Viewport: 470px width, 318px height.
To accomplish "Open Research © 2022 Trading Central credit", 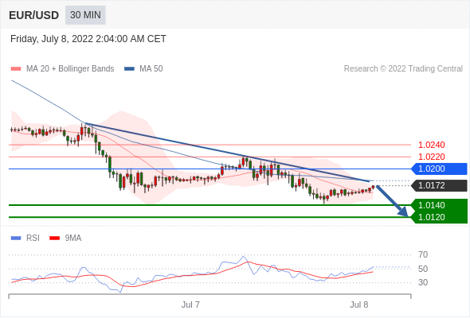I will click(x=403, y=69).
